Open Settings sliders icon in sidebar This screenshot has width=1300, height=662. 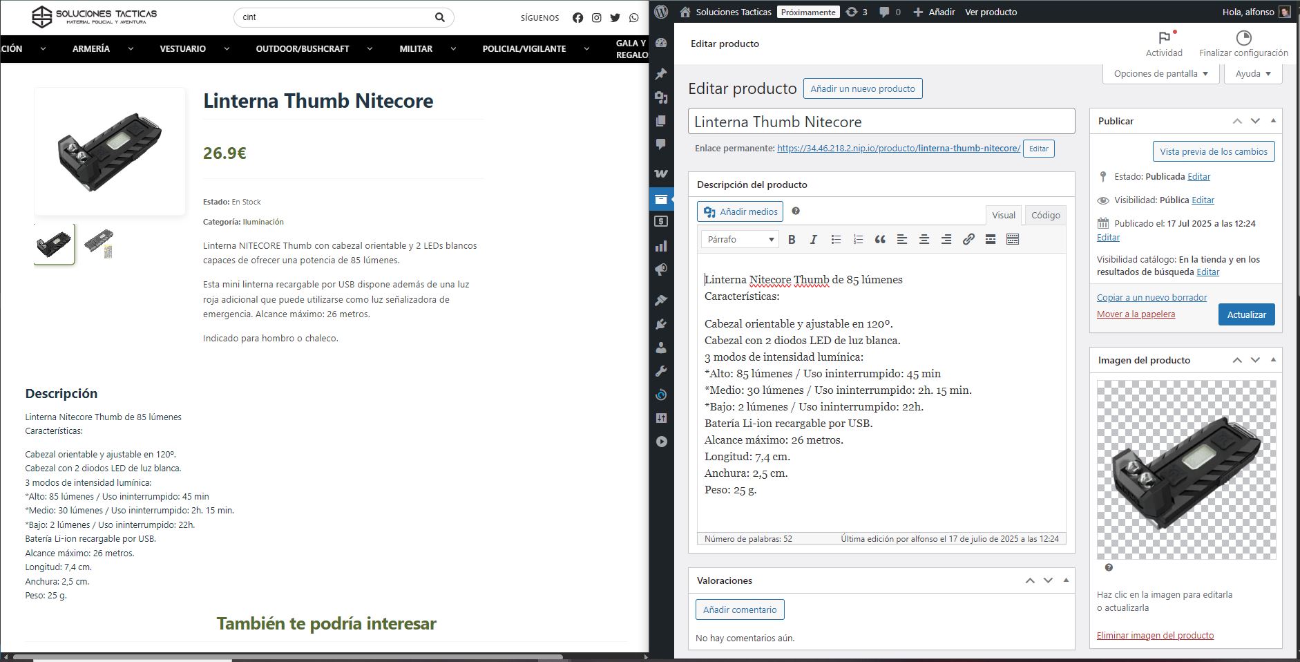(661, 418)
